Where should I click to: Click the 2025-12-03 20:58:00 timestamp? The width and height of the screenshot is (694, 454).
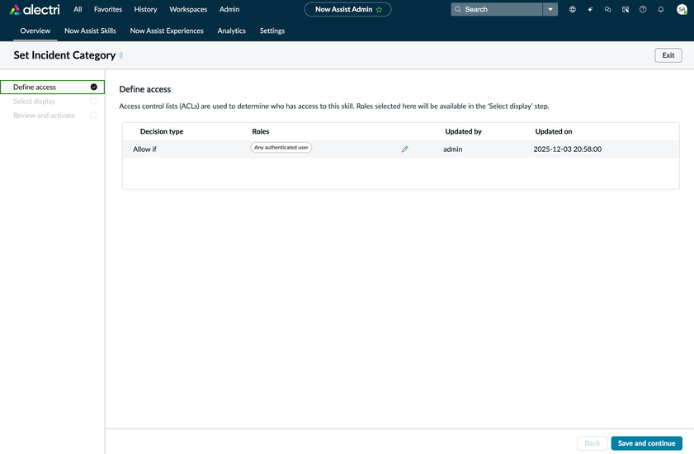568,149
